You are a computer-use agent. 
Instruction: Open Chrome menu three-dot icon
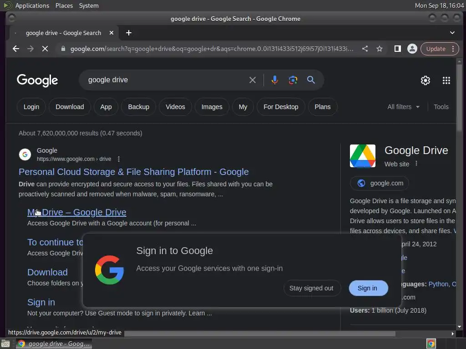click(453, 49)
